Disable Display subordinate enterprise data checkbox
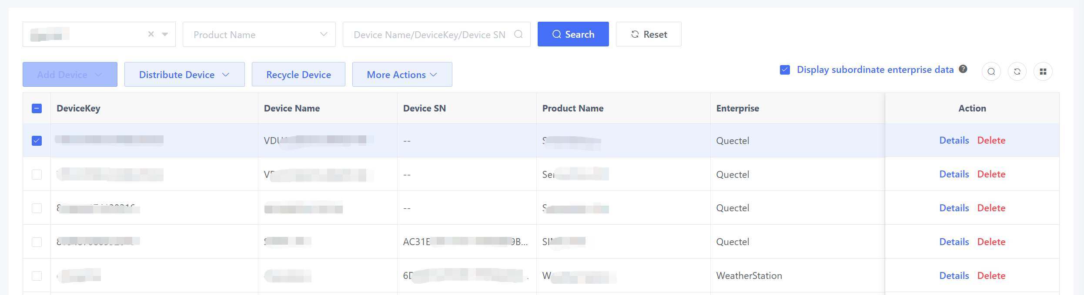 point(785,70)
